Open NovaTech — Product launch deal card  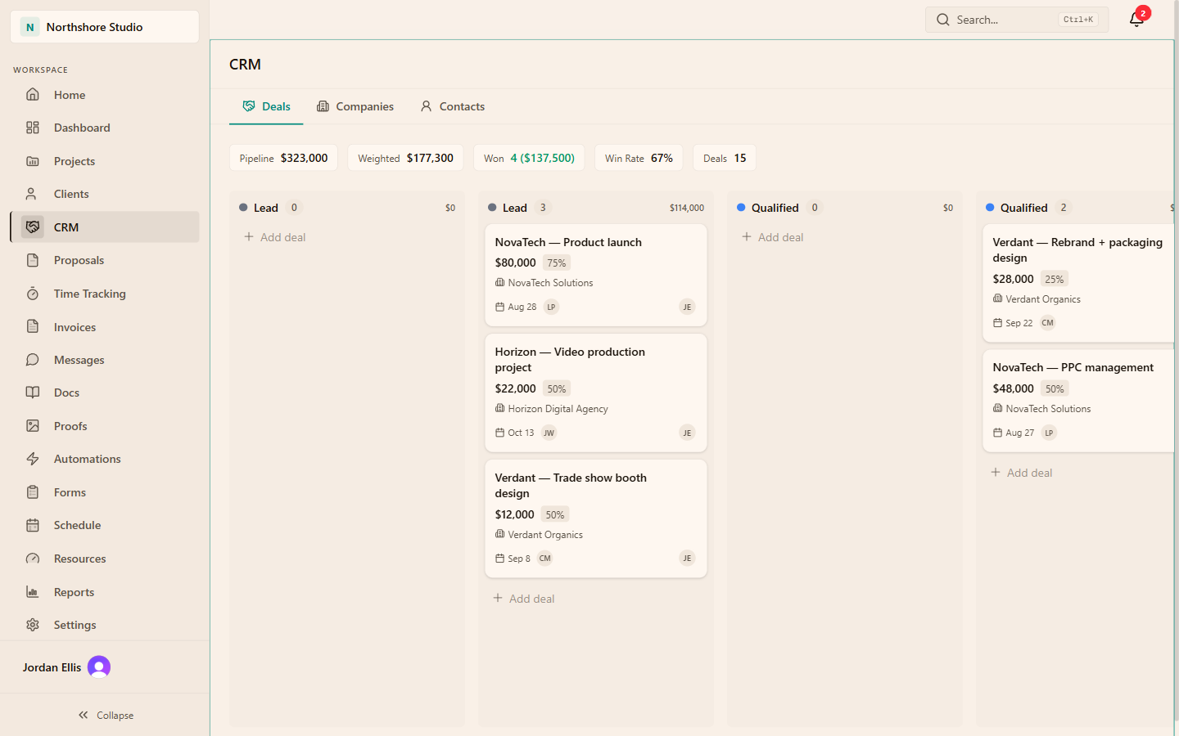click(596, 276)
